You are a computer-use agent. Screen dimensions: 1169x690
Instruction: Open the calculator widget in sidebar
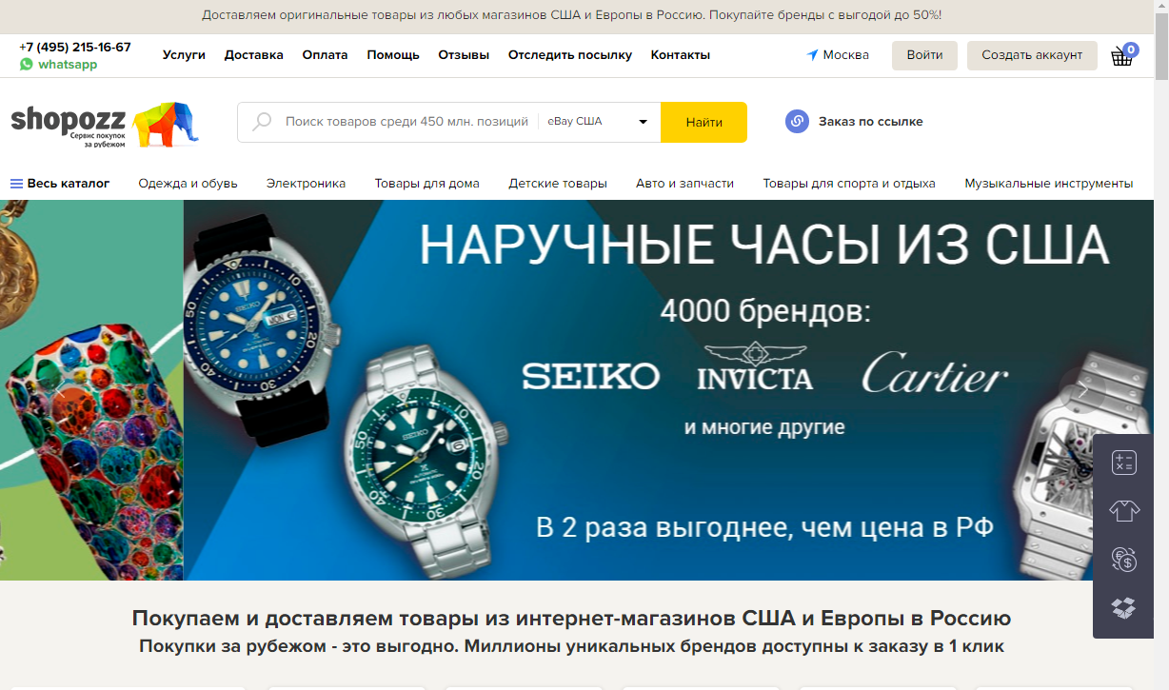(1124, 463)
